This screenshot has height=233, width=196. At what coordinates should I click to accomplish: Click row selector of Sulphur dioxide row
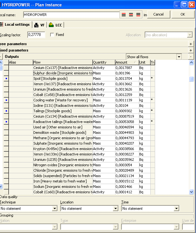coord(6,73)
